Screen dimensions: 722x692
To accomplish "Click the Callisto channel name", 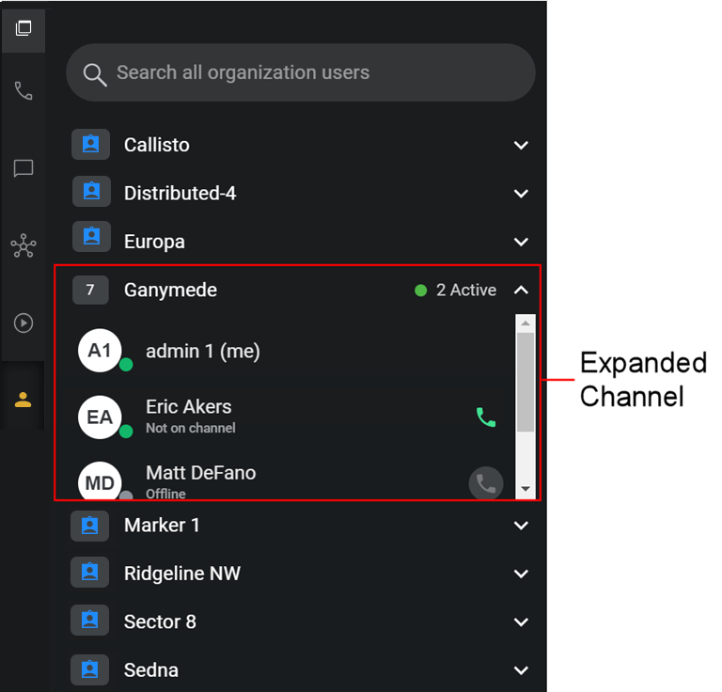I will pyautogui.click(x=157, y=145).
